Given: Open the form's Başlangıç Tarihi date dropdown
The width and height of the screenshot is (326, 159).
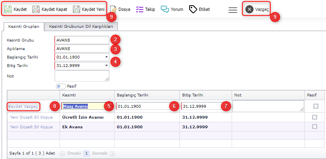Looking at the screenshot, I should point(107,57).
